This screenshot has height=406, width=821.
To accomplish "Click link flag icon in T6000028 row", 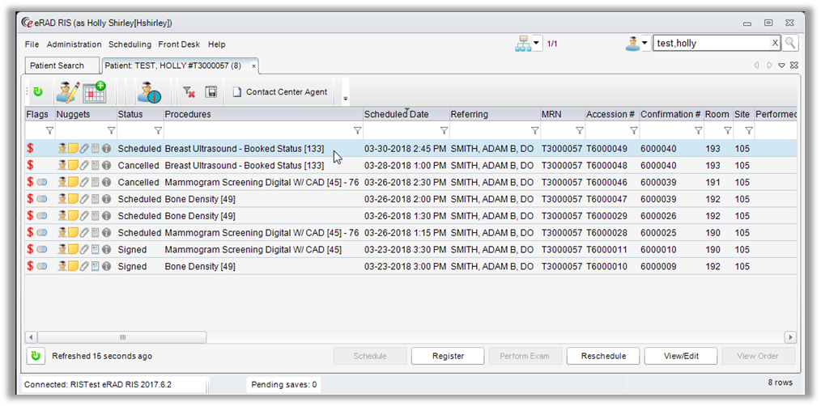I will coord(42,233).
